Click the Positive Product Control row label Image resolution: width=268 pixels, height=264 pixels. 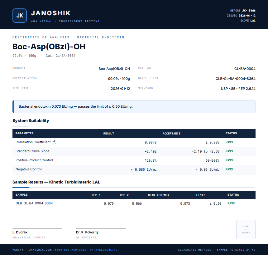(34, 160)
